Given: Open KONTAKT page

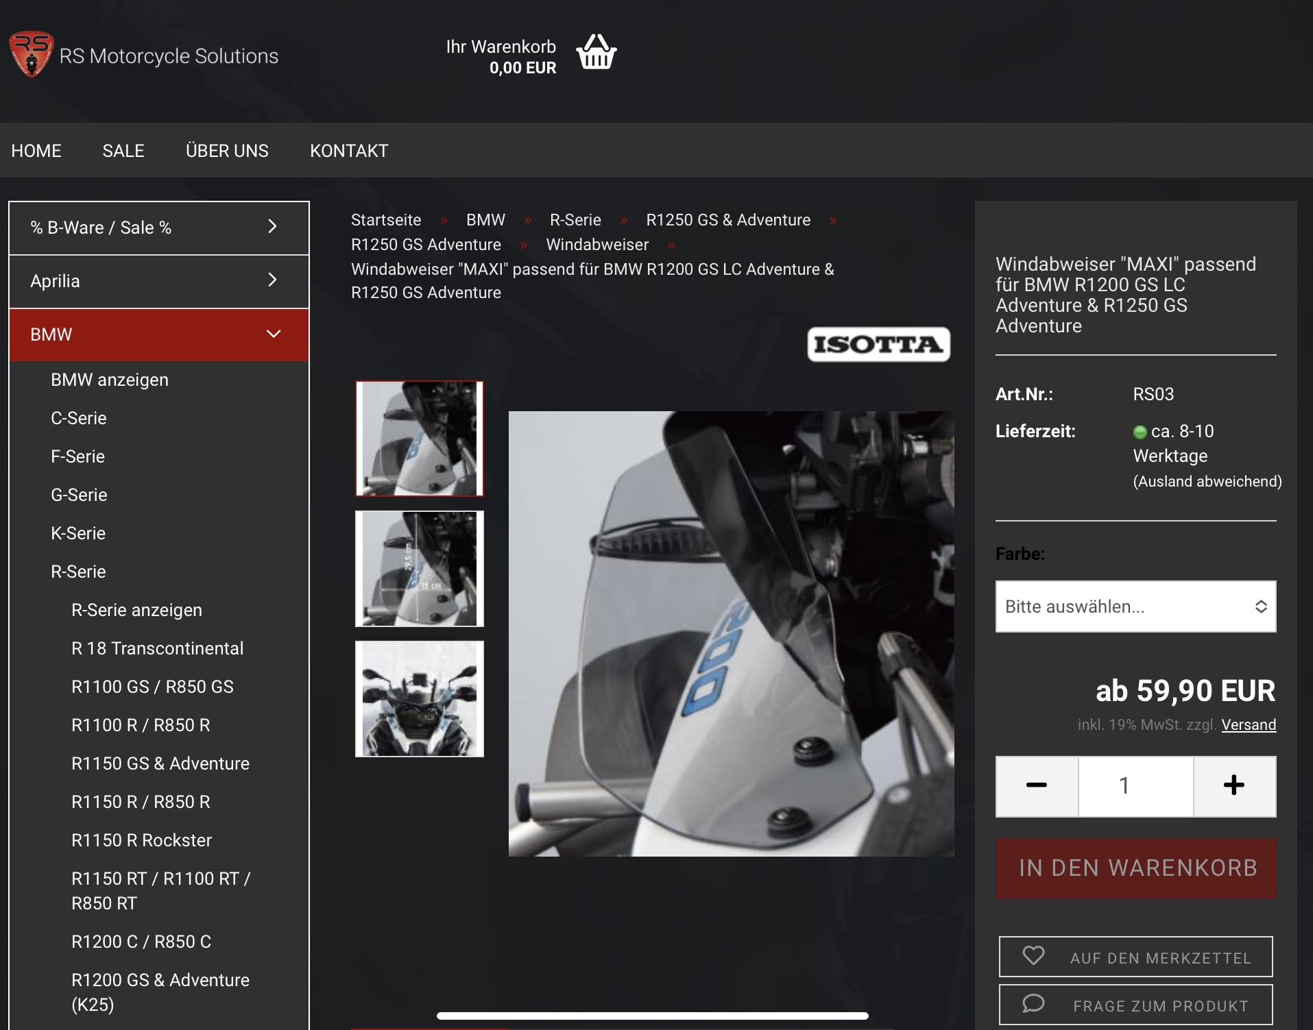Looking at the screenshot, I should pyautogui.click(x=349, y=151).
